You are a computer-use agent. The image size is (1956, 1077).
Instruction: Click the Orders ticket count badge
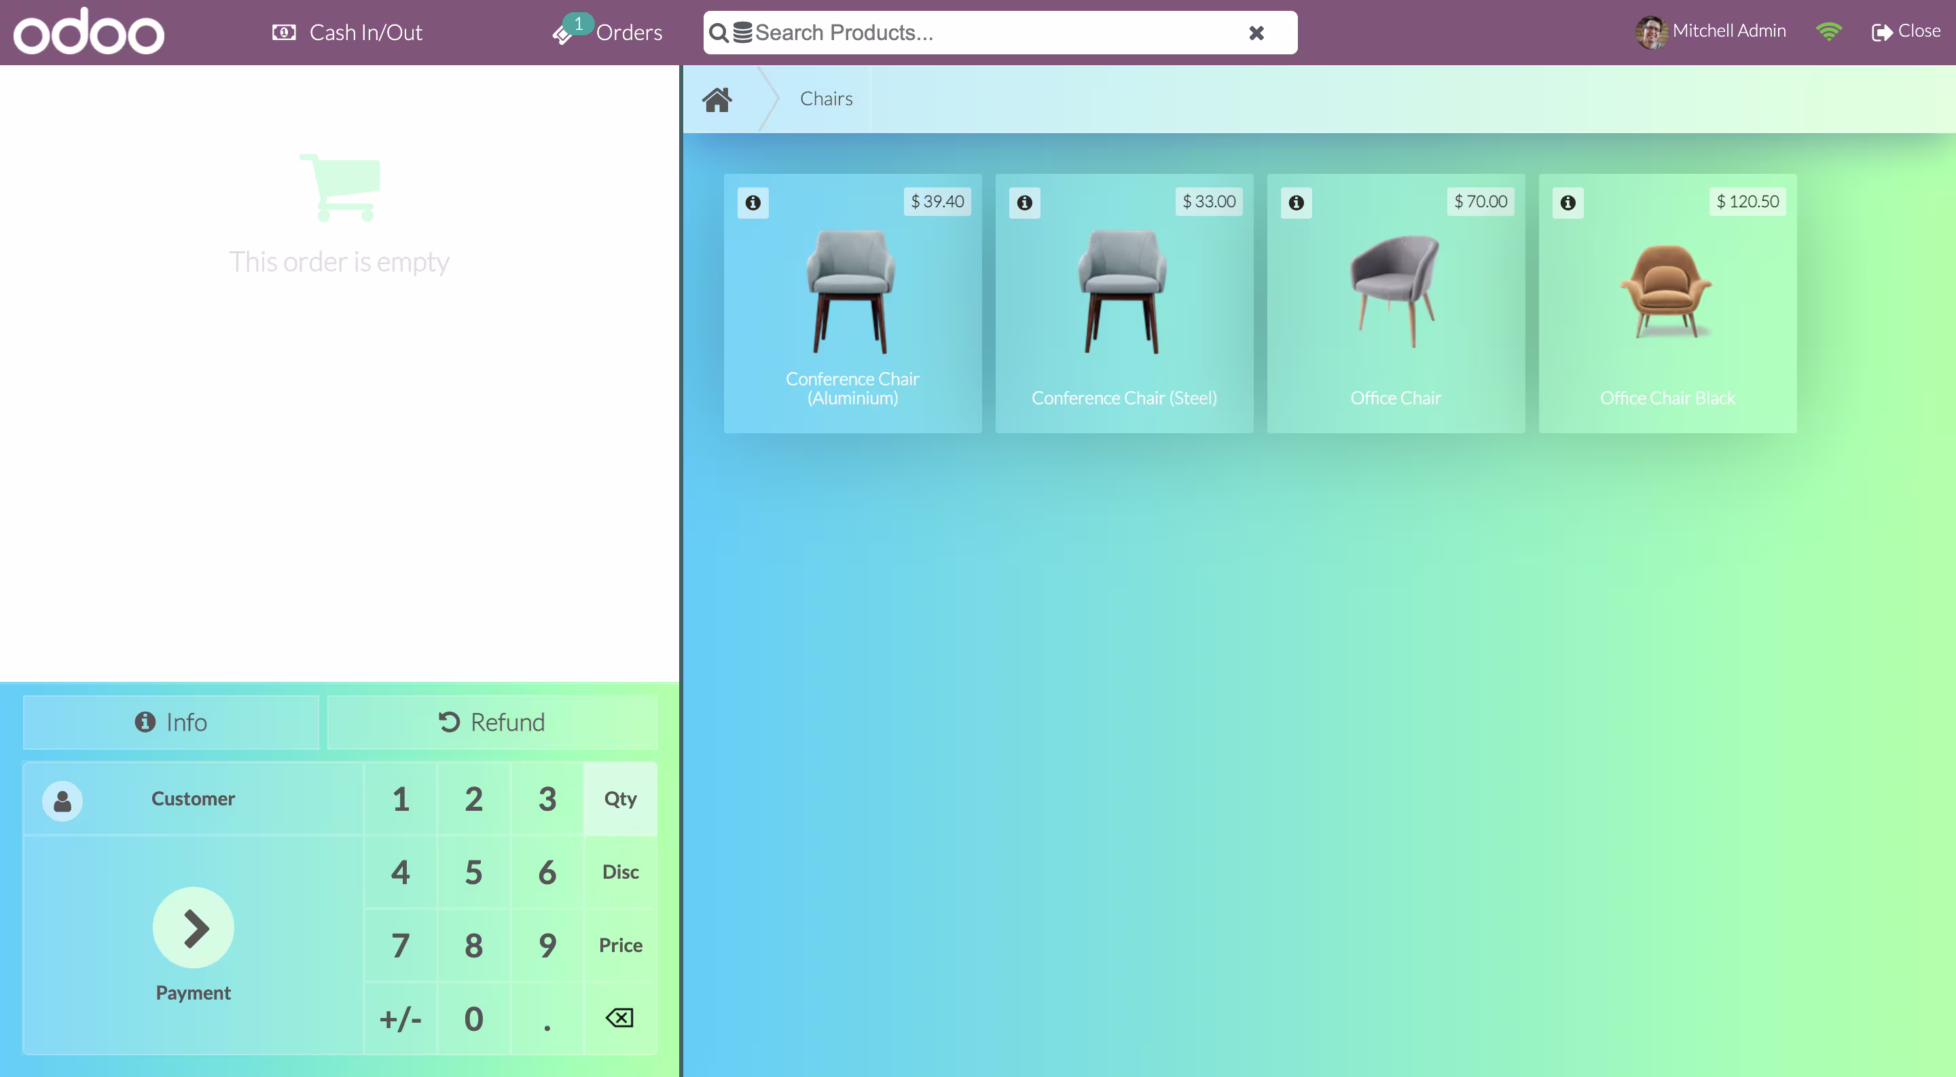coord(579,24)
